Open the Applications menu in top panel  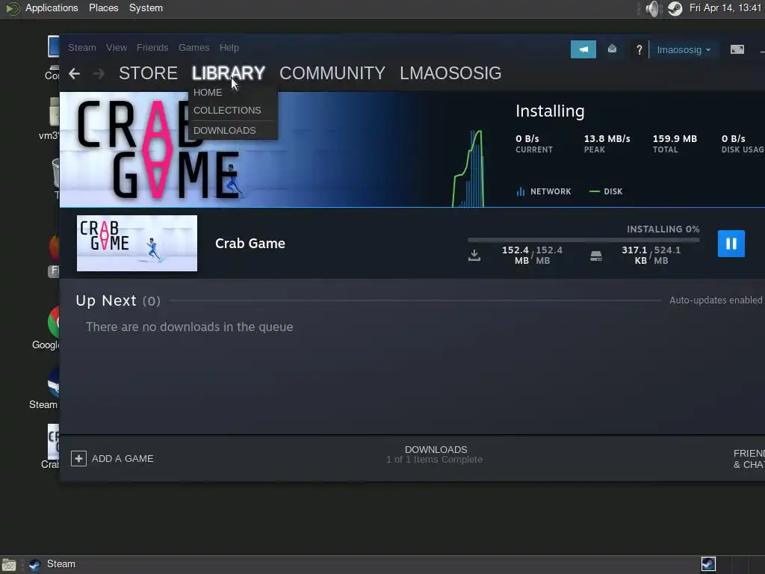click(x=52, y=7)
